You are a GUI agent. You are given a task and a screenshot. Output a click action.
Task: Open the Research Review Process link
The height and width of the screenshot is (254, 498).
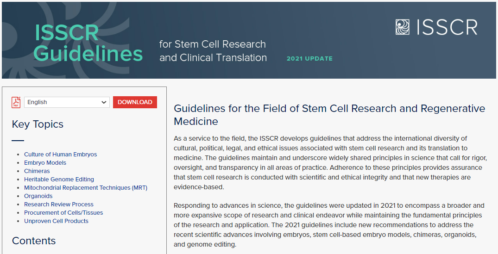(x=58, y=204)
